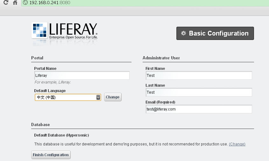Click the 'For example, Liferay.' hint text

53,82
